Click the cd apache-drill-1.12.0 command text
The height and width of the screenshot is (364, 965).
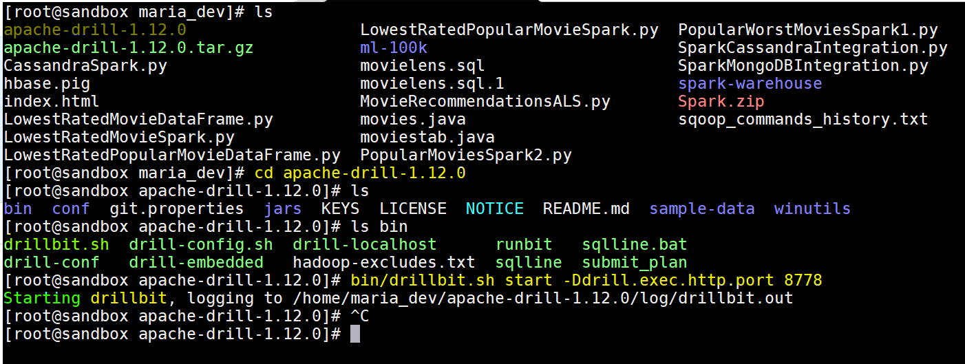tap(360, 173)
